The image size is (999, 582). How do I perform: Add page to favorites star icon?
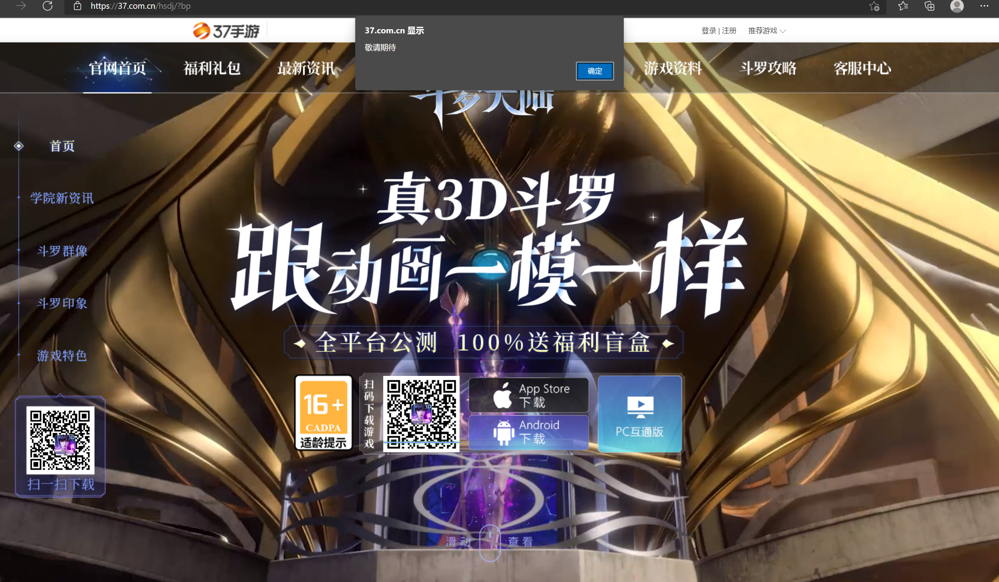pos(874,6)
